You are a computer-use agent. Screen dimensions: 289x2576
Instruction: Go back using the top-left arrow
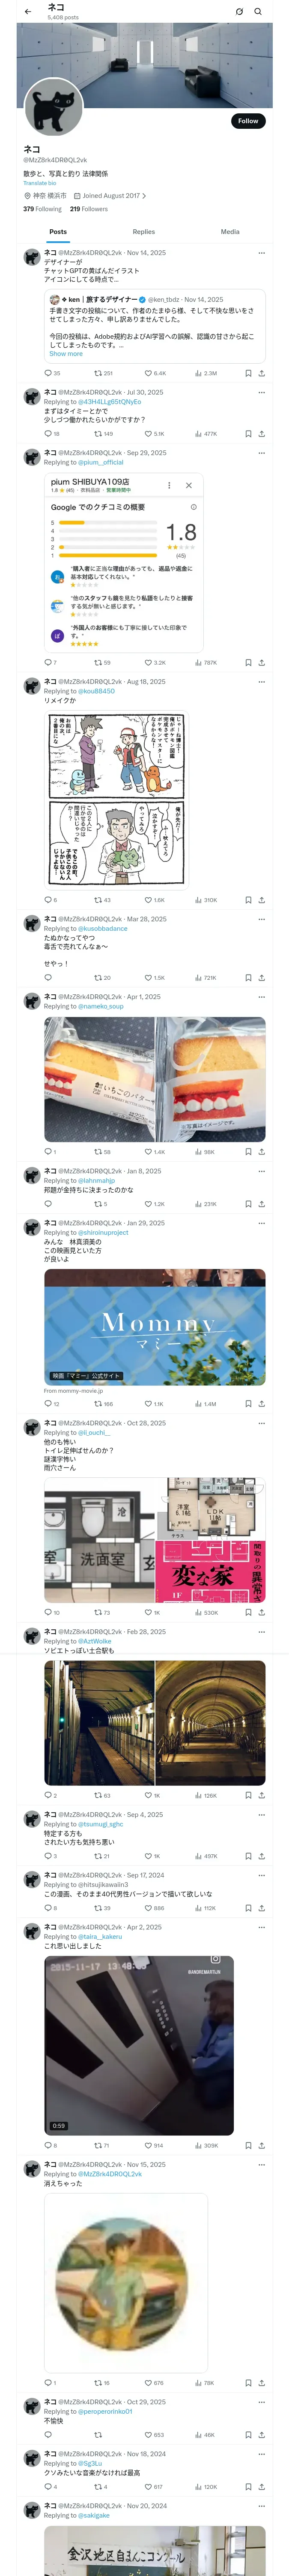28,12
